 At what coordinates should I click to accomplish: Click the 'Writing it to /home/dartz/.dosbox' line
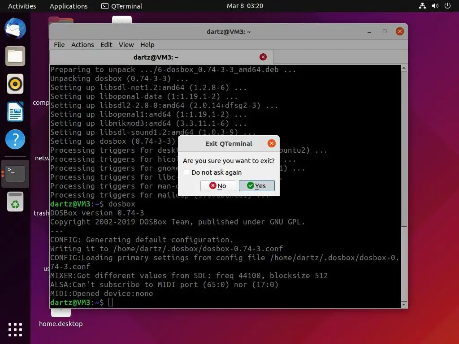click(x=167, y=249)
